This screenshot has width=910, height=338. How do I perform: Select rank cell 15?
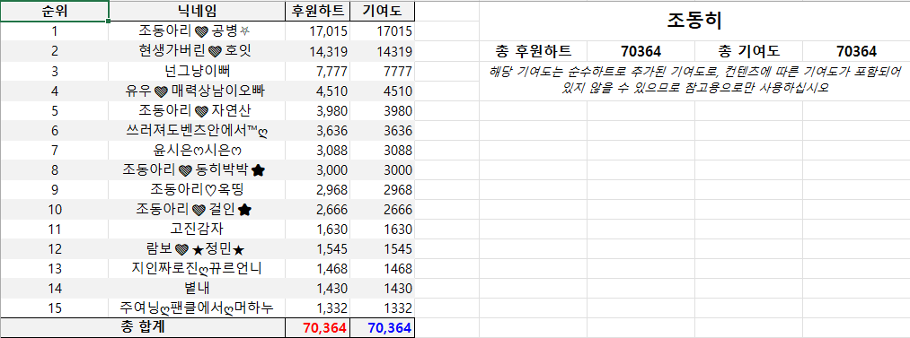(x=55, y=308)
